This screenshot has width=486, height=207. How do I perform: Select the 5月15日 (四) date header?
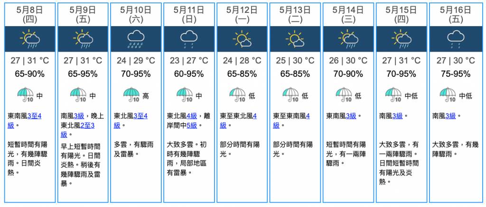[402, 15]
